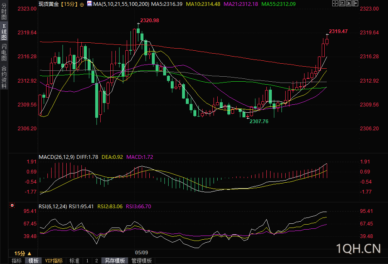Image resolution: width=388 pixels, height=264 pixels.
Task: Click the circled plus icon beside 【15分】
Action: tap(82, 5)
